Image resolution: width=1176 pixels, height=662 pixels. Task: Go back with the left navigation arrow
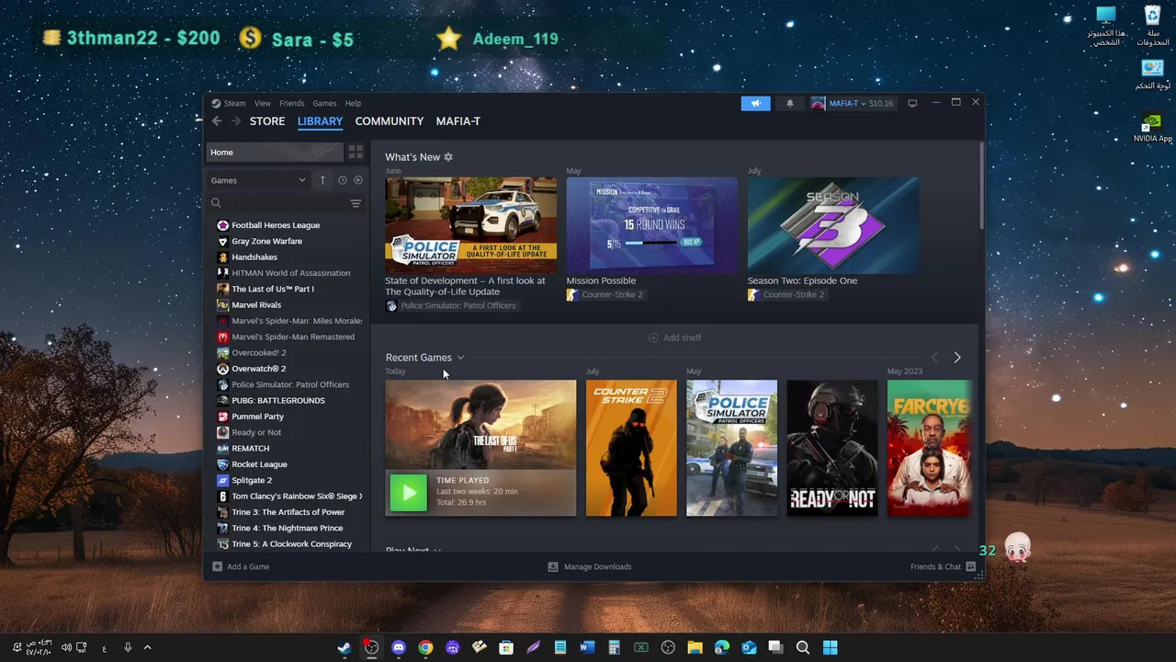[217, 120]
